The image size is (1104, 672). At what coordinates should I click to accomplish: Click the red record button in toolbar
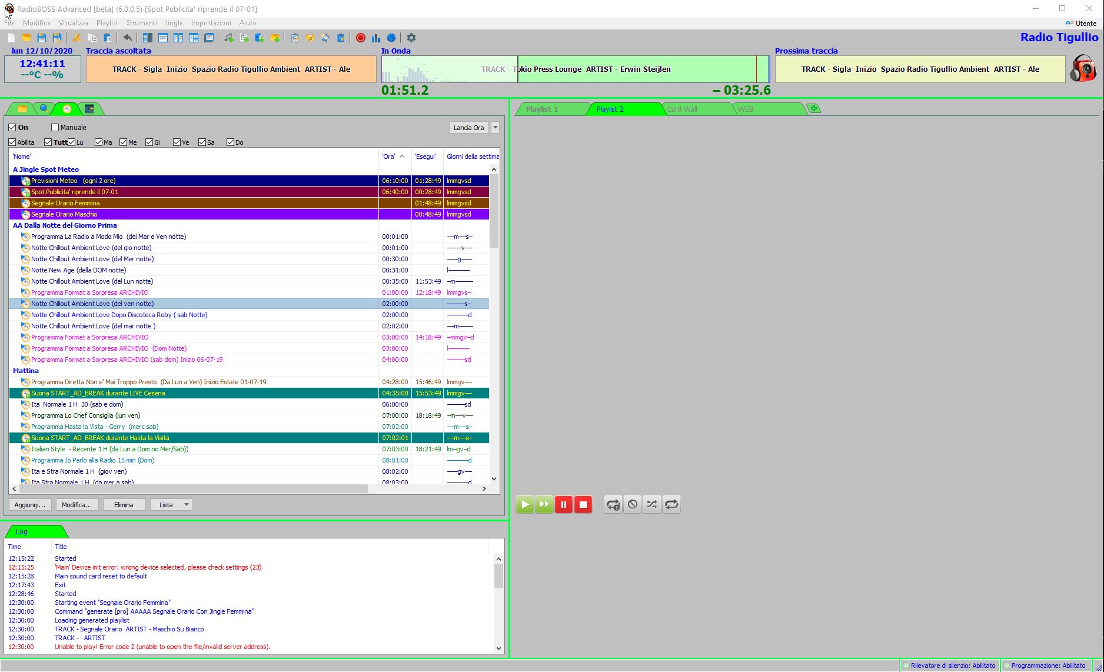click(361, 38)
